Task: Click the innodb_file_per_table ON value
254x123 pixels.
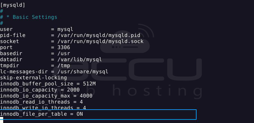Action: click(79, 114)
